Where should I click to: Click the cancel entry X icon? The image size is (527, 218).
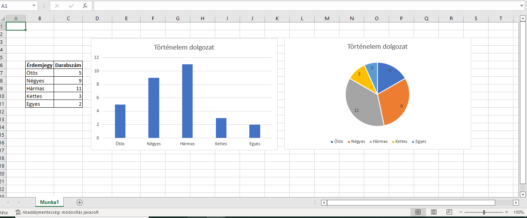[57, 6]
